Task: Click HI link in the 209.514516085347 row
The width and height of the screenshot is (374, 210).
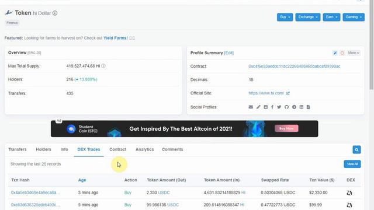Action: tap(242, 205)
